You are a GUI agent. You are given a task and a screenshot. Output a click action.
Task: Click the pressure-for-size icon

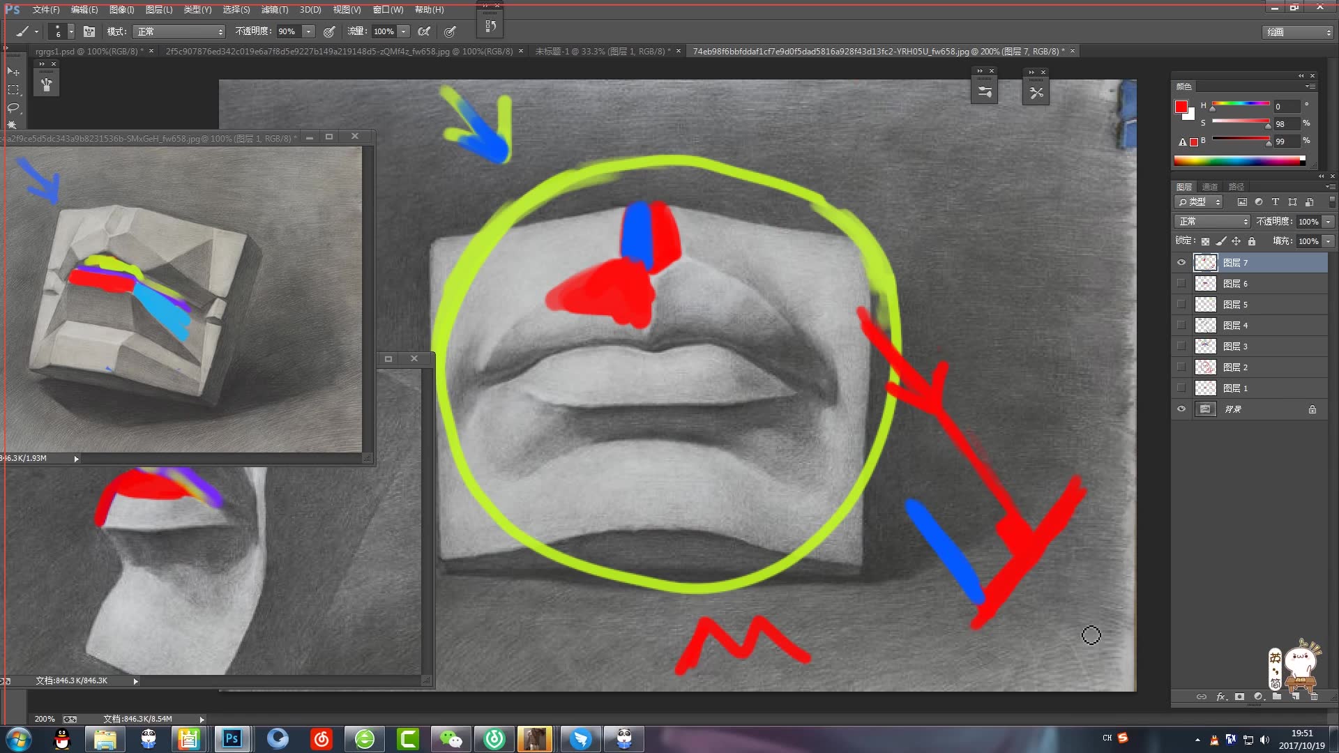tap(451, 31)
